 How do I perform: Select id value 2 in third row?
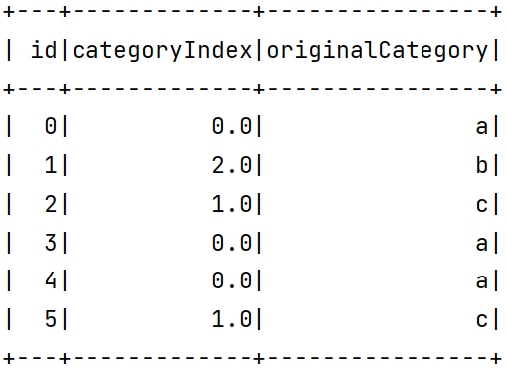tap(51, 204)
